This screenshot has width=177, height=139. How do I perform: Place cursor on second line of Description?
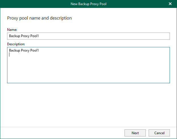(28, 55)
